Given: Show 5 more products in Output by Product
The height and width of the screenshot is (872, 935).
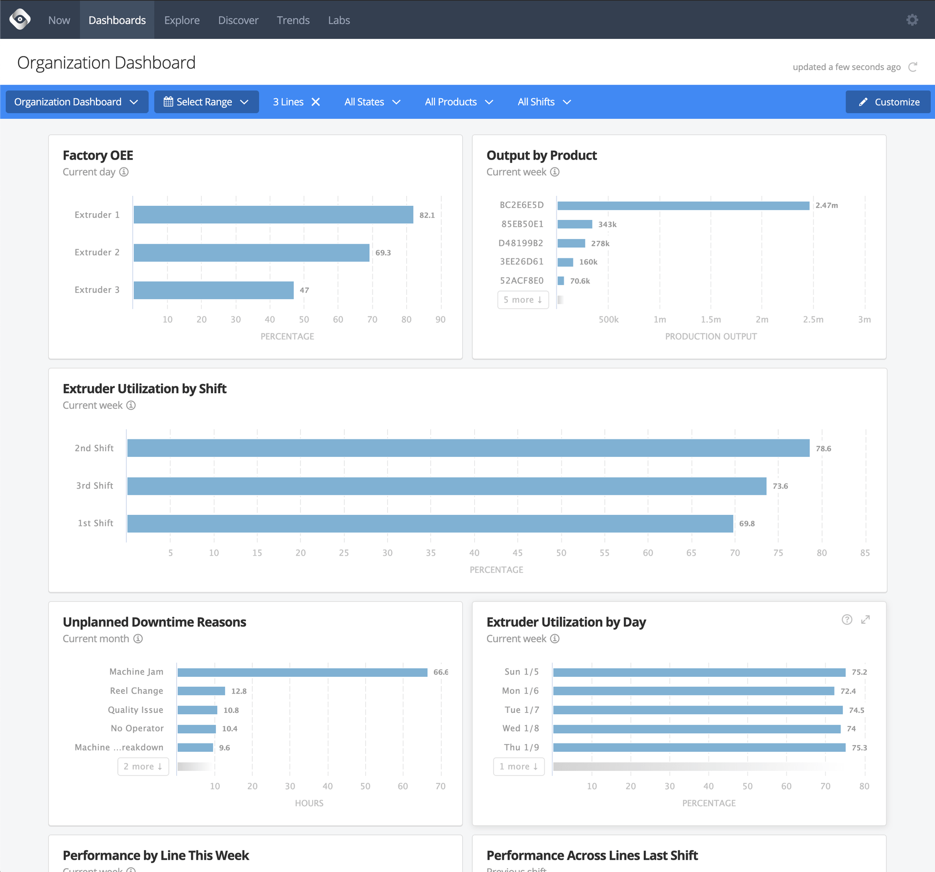Looking at the screenshot, I should [x=523, y=300].
